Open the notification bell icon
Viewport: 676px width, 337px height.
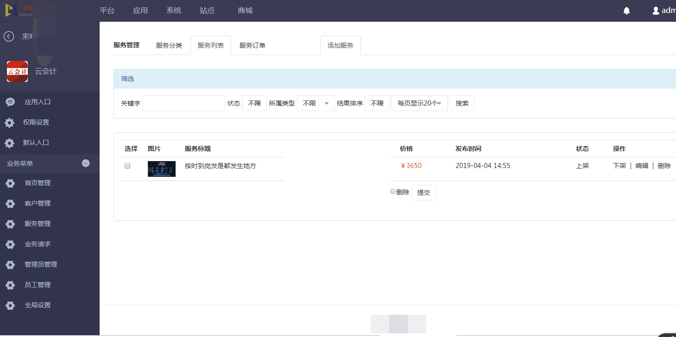(626, 10)
